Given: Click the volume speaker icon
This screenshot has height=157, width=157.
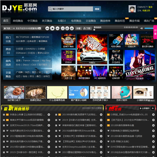Looking at the screenshot, I should (x=142, y=28).
